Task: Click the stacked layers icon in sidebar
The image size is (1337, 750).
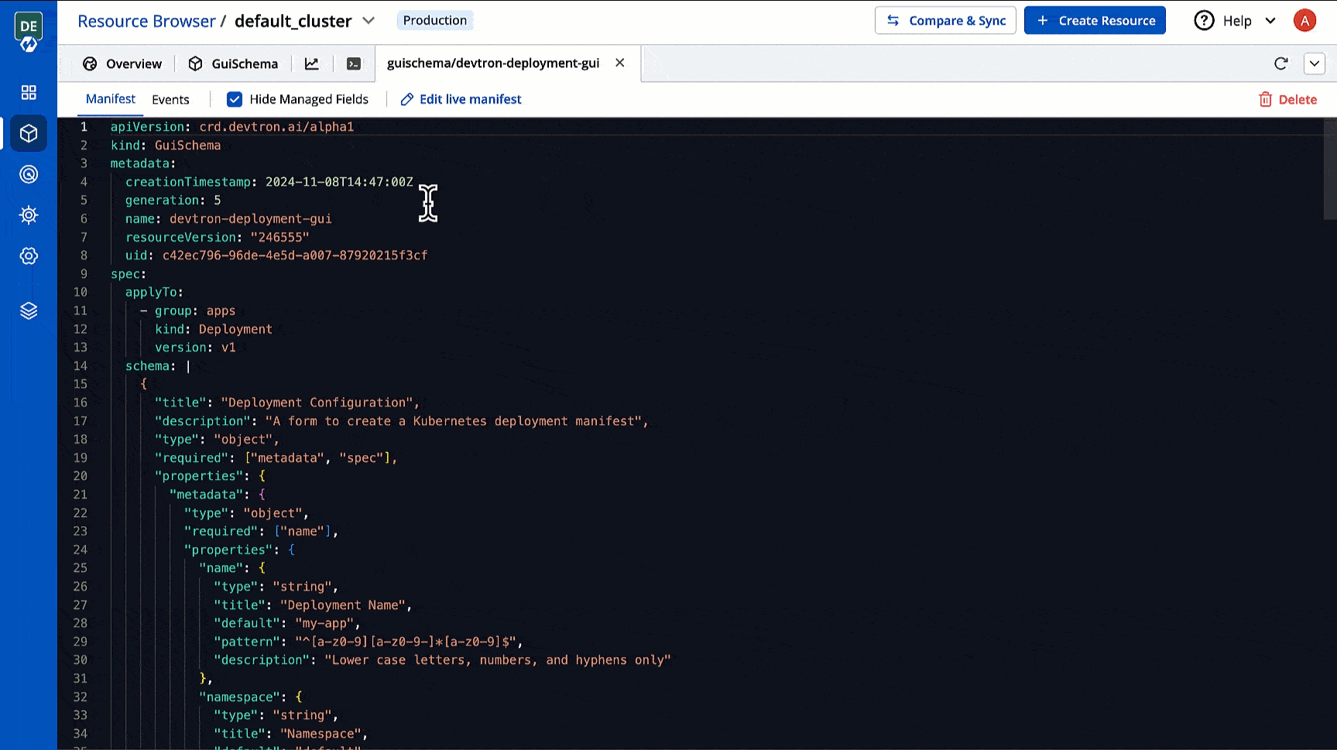Action: [x=29, y=311]
